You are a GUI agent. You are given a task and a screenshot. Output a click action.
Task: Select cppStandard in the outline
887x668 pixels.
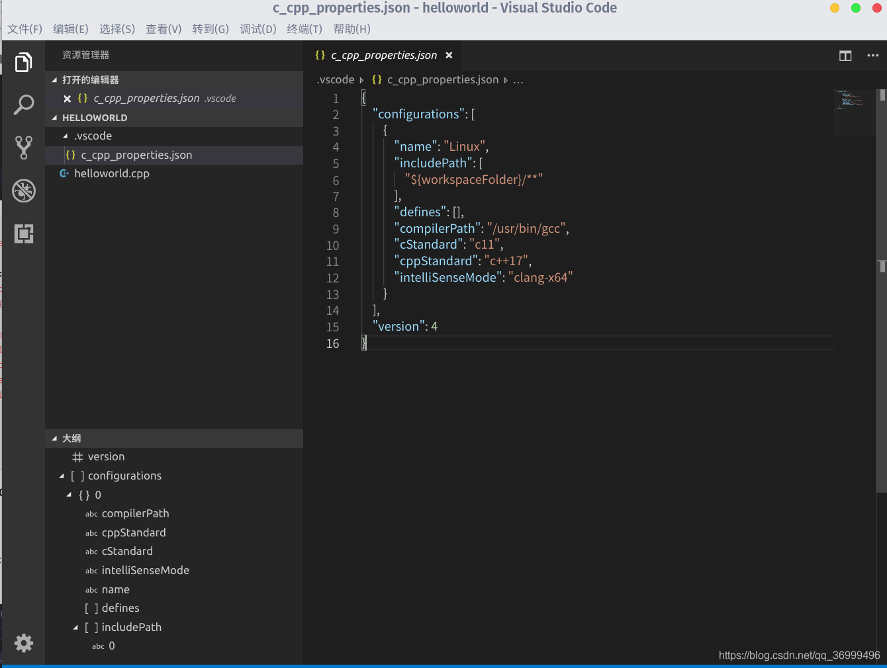click(174, 532)
